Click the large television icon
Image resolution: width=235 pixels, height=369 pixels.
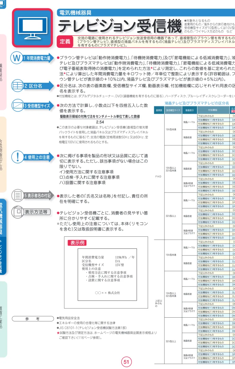(x=33, y=28)
